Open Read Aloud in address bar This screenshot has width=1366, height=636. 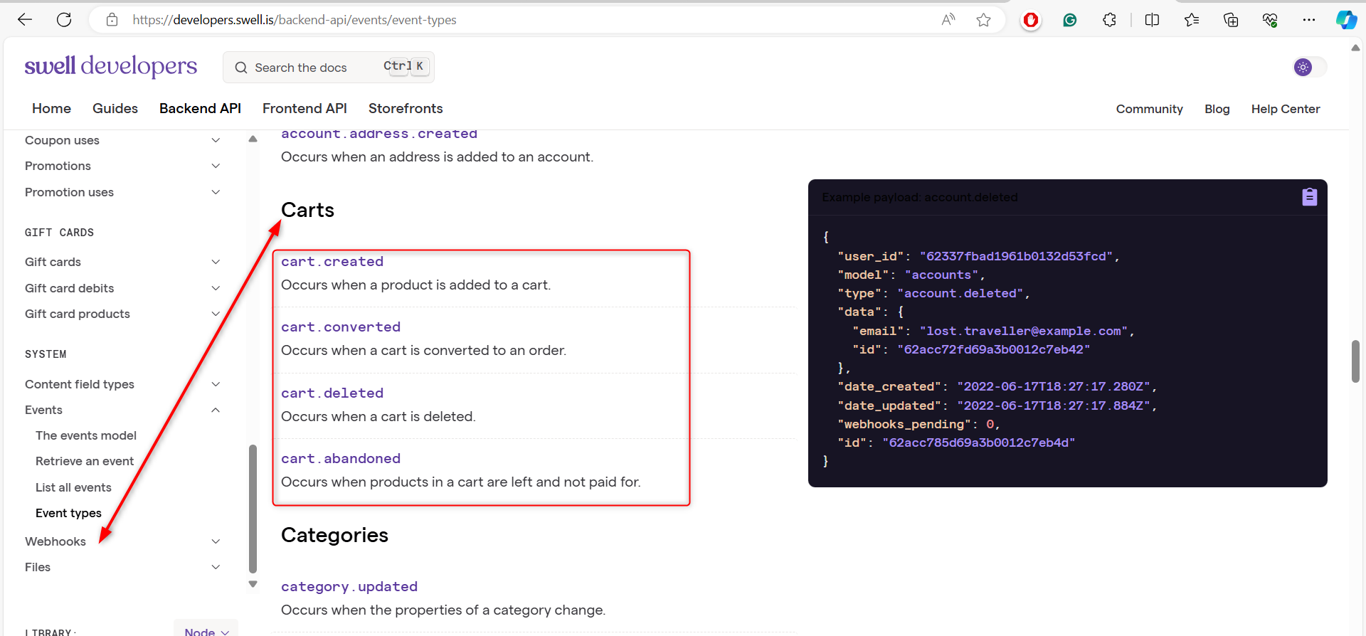coord(948,20)
